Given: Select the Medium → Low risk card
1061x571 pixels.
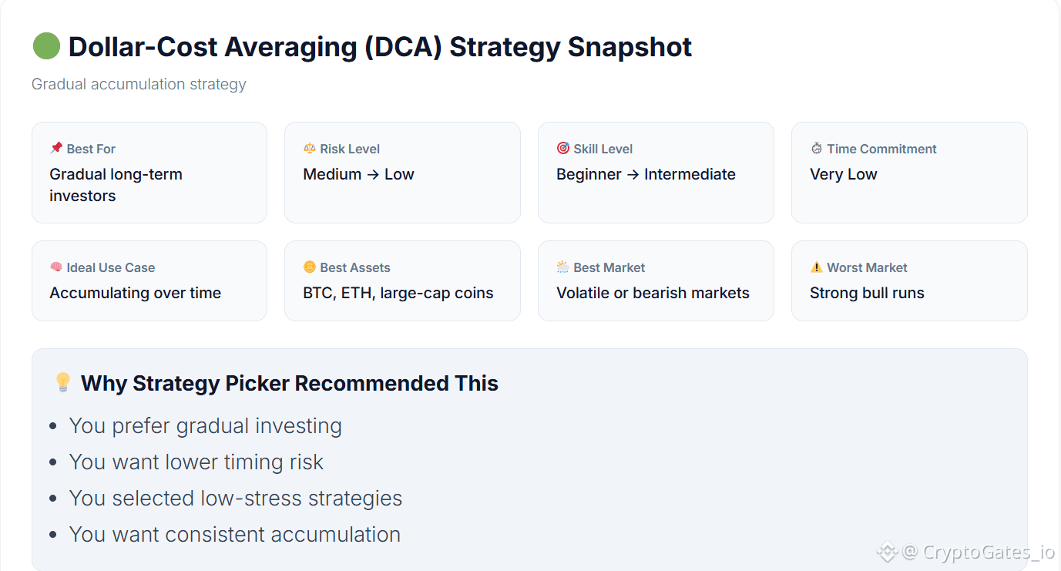Looking at the screenshot, I should coord(402,173).
